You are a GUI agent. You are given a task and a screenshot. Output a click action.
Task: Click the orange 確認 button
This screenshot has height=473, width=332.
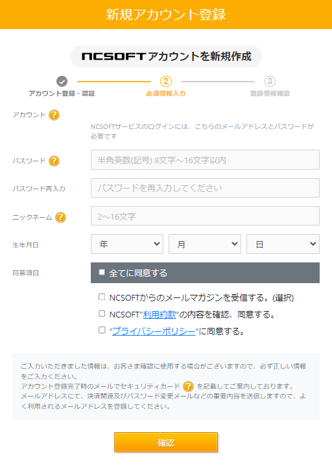coord(166,443)
